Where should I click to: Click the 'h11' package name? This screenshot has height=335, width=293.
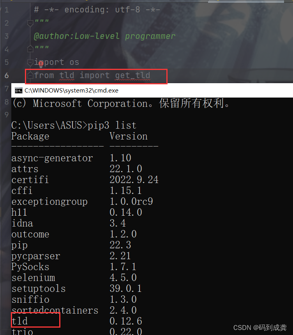point(19,212)
